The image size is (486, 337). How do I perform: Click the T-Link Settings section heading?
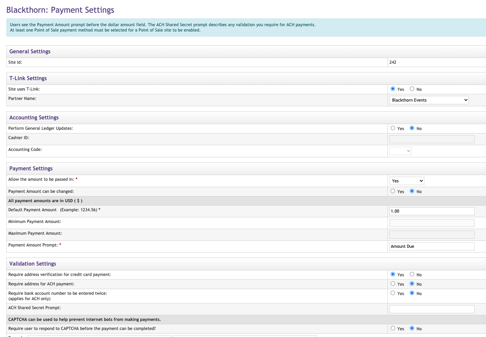[x=28, y=78]
